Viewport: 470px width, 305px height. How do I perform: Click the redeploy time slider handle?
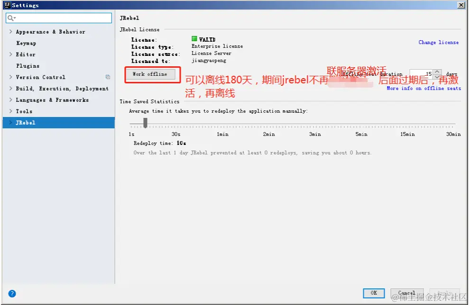click(146, 123)
